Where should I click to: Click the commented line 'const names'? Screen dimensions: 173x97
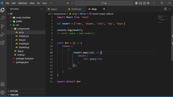[x=76, y=33]
